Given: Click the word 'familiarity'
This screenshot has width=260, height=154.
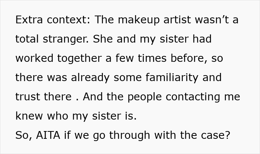Looking at the screenshot, I should click(x=172, y=78).
